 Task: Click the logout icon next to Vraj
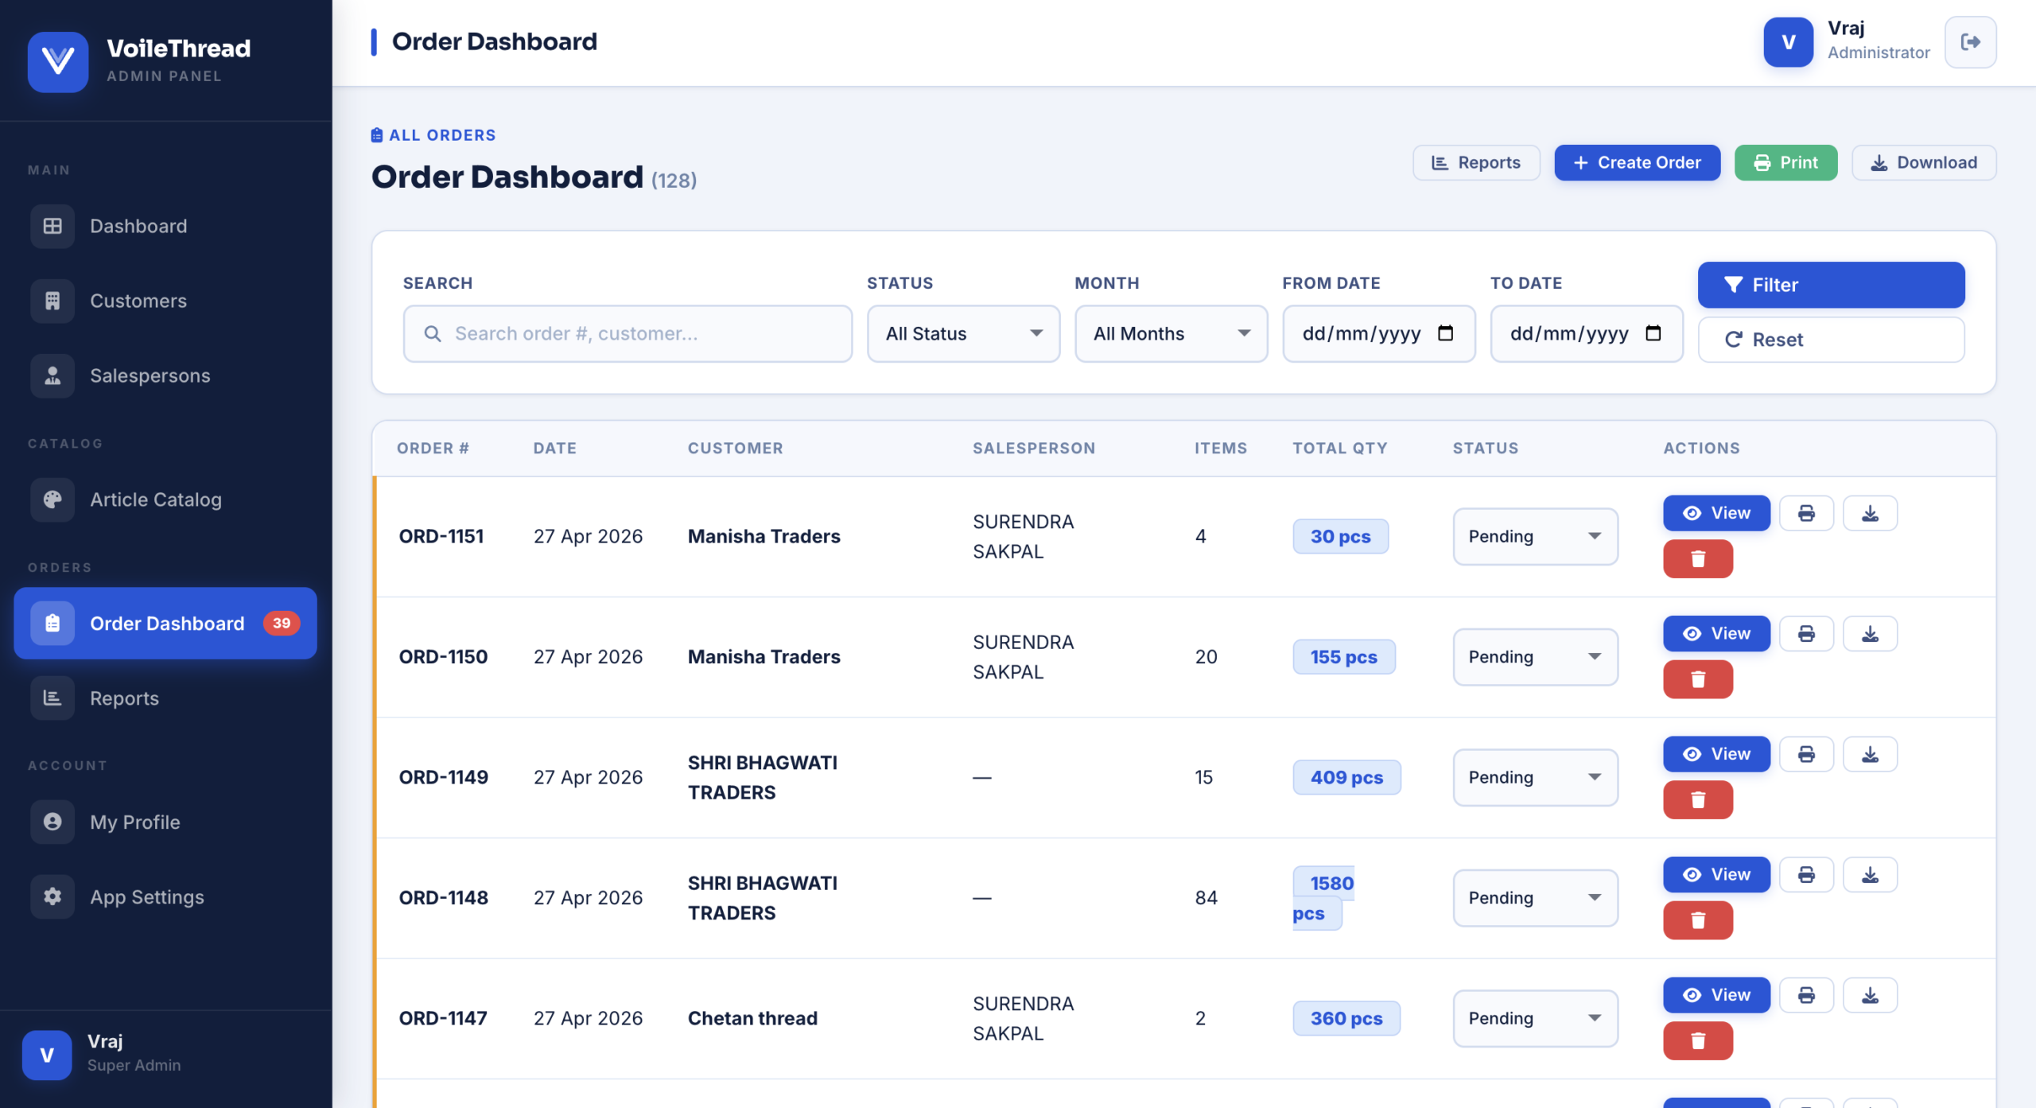pyautogui.click(x=1969, y=42)
